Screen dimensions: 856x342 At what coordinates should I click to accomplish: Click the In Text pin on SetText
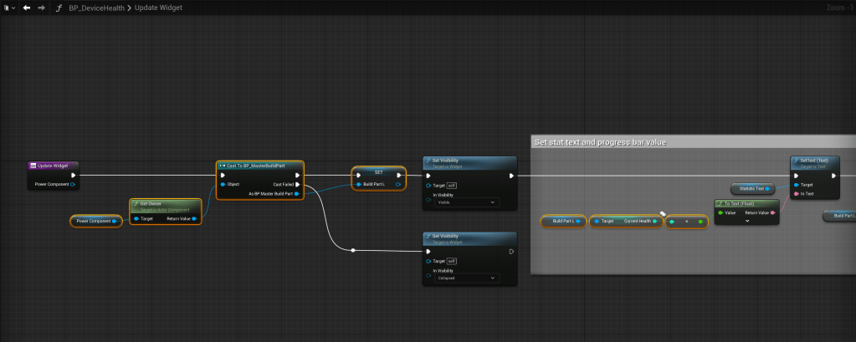tap(797, 194)
